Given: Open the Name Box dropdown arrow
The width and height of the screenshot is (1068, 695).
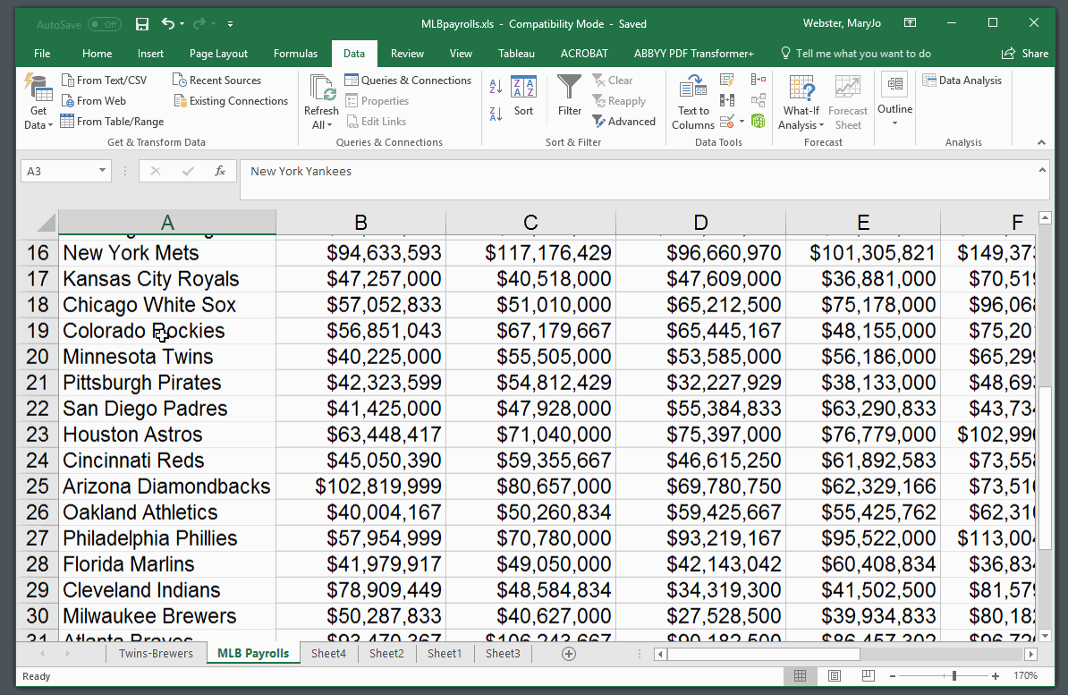Looking at the screenshot, I should click(102, 170).
